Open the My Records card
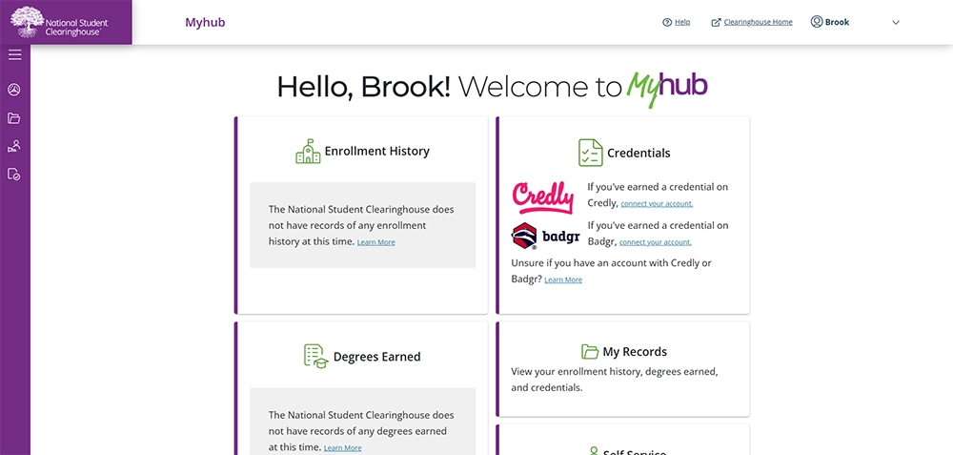This screenshot has width=953, height=455. (x=623, y=369)
